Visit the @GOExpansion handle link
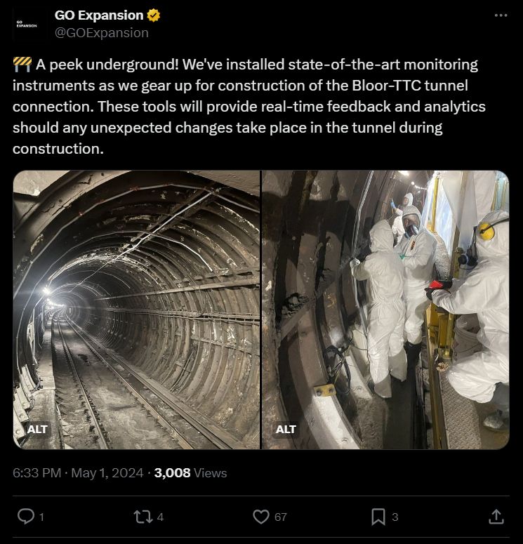The height and width of the screenshot is (544, 523). tap(101, 32)
